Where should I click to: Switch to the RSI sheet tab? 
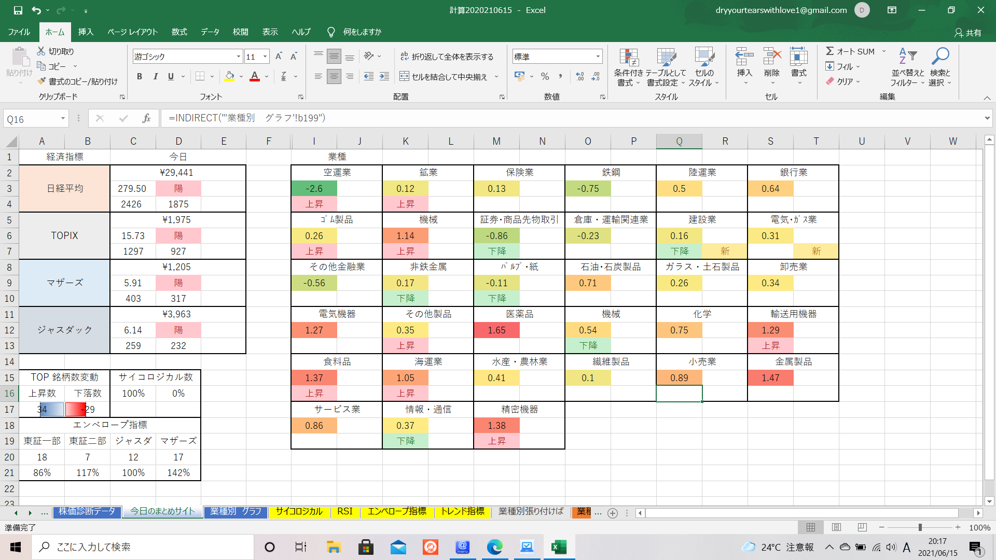pos(344,511)
